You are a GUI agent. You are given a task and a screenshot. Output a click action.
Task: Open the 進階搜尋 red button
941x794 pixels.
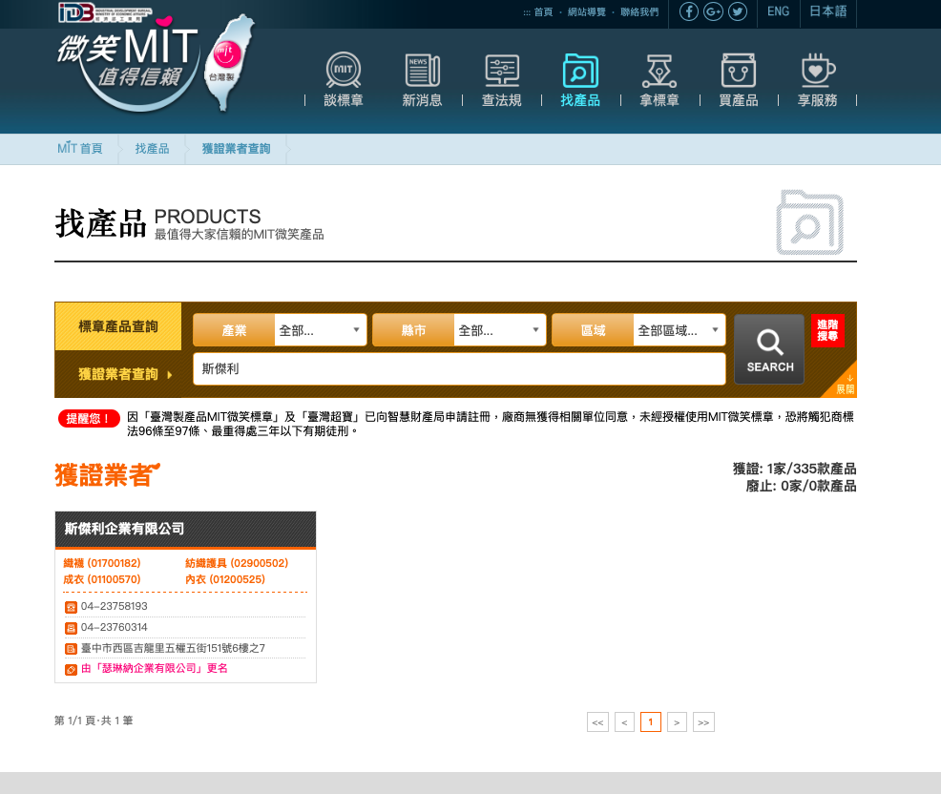(x=827, y=331)
